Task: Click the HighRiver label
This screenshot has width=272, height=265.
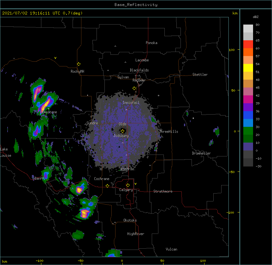Action: pyautogui.click(x=136, y=234)
